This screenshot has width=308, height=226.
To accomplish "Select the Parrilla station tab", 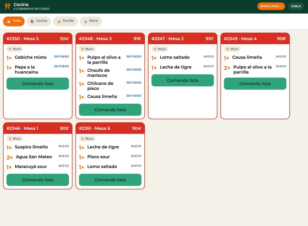I will [65, 21].
